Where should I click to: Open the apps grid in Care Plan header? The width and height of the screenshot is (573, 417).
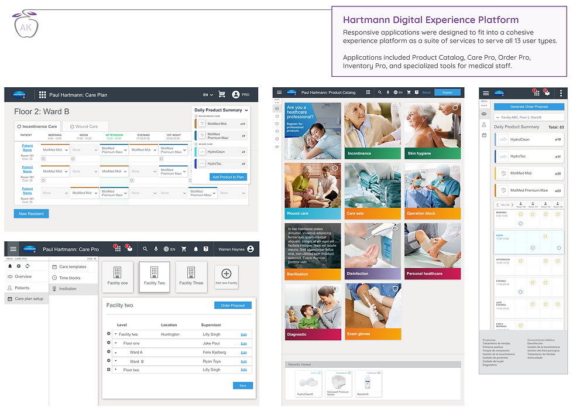pyautogui.click(x=42, y=95)
